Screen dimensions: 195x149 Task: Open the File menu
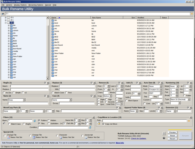(3, 5)
